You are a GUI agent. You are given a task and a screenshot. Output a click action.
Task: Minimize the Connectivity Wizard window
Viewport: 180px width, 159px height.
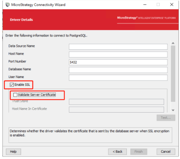pyautogui.click(x=145, y=5)
